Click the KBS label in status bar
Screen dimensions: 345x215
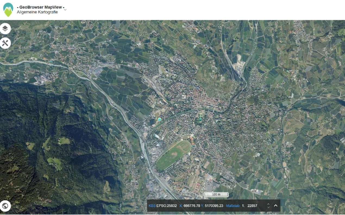[x=152, y=206]
